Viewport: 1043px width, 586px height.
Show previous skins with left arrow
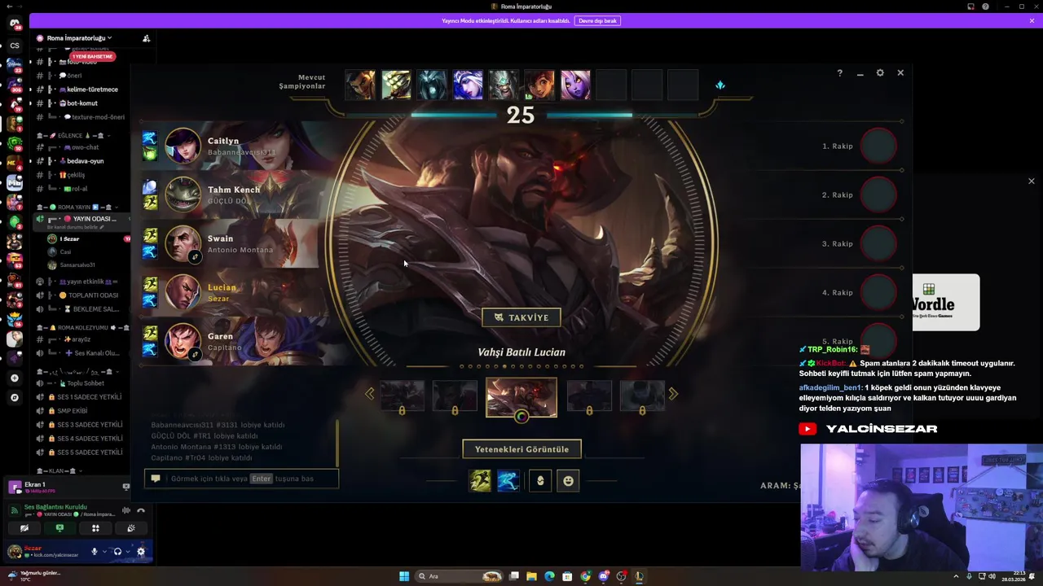369,394
